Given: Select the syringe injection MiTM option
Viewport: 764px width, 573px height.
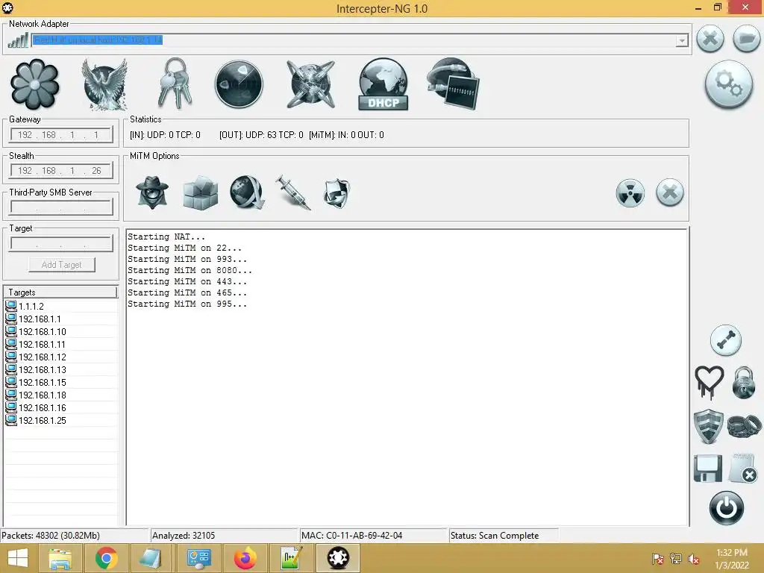Looking at the screenshot, I should (x=292, y=193).
